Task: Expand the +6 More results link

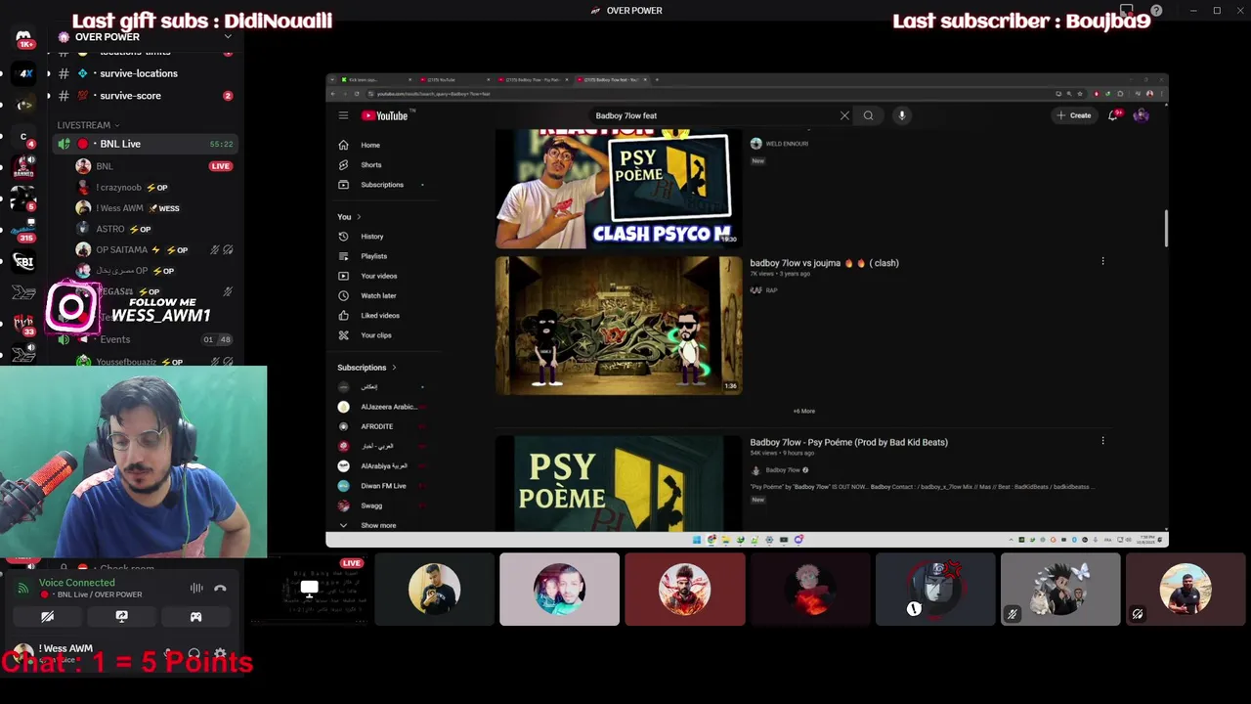Action: (x=803, y=411)
